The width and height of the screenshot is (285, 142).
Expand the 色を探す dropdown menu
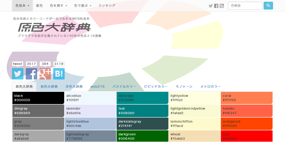click(x=58, y=6)
